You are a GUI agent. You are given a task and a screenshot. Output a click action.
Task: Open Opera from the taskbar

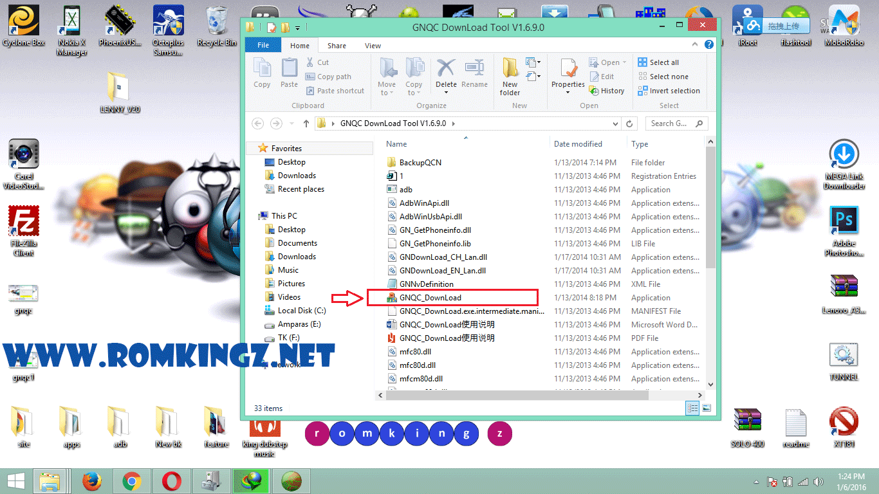172,480
